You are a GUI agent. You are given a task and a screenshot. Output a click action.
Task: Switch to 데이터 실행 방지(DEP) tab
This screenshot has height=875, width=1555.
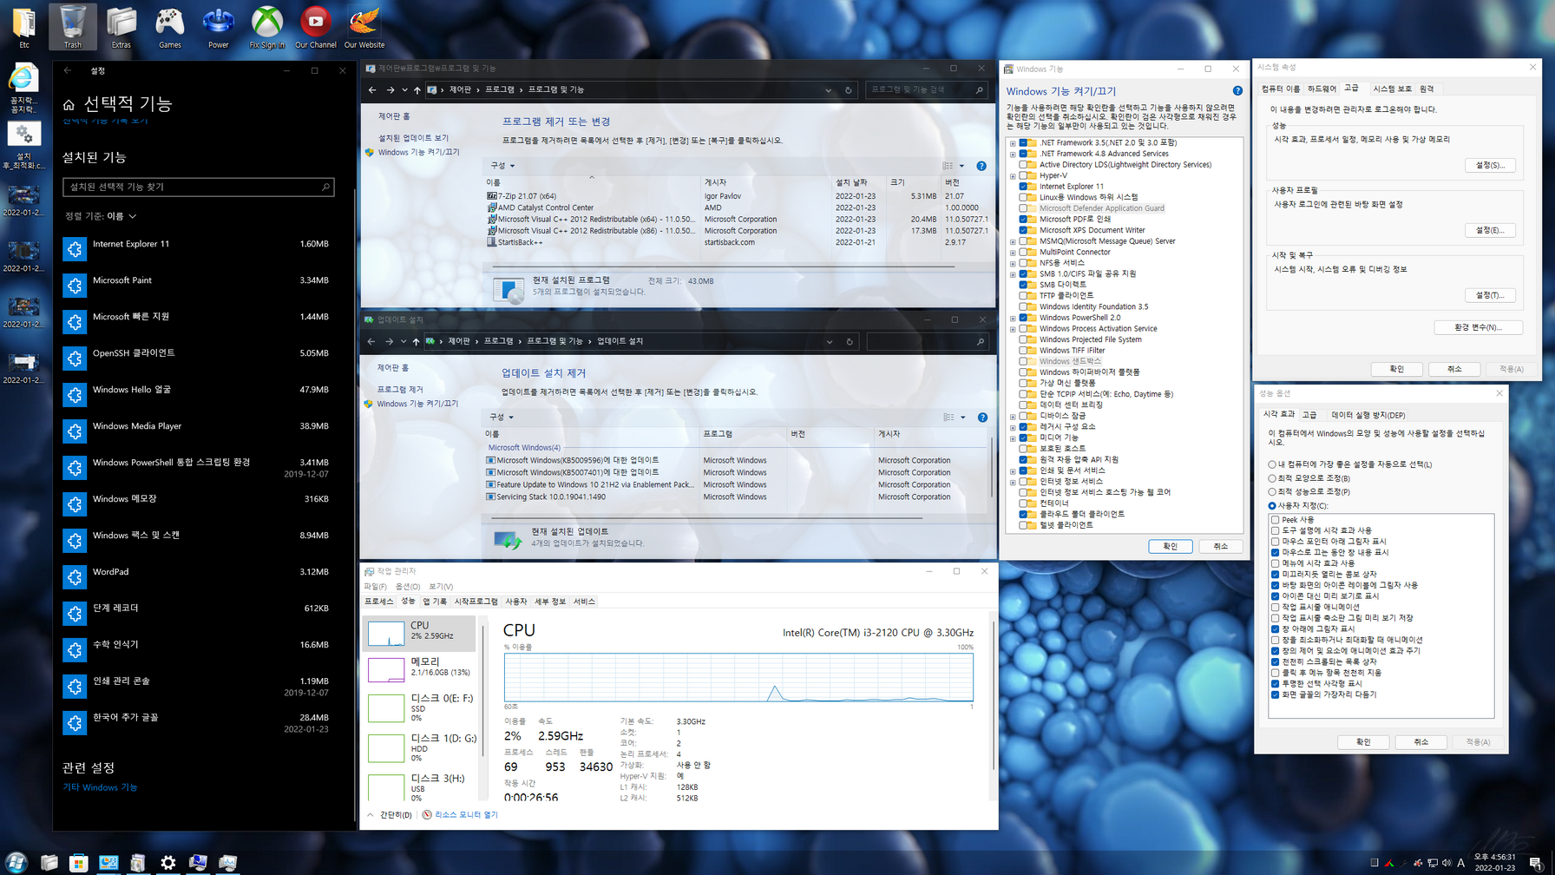[1368, 416]
